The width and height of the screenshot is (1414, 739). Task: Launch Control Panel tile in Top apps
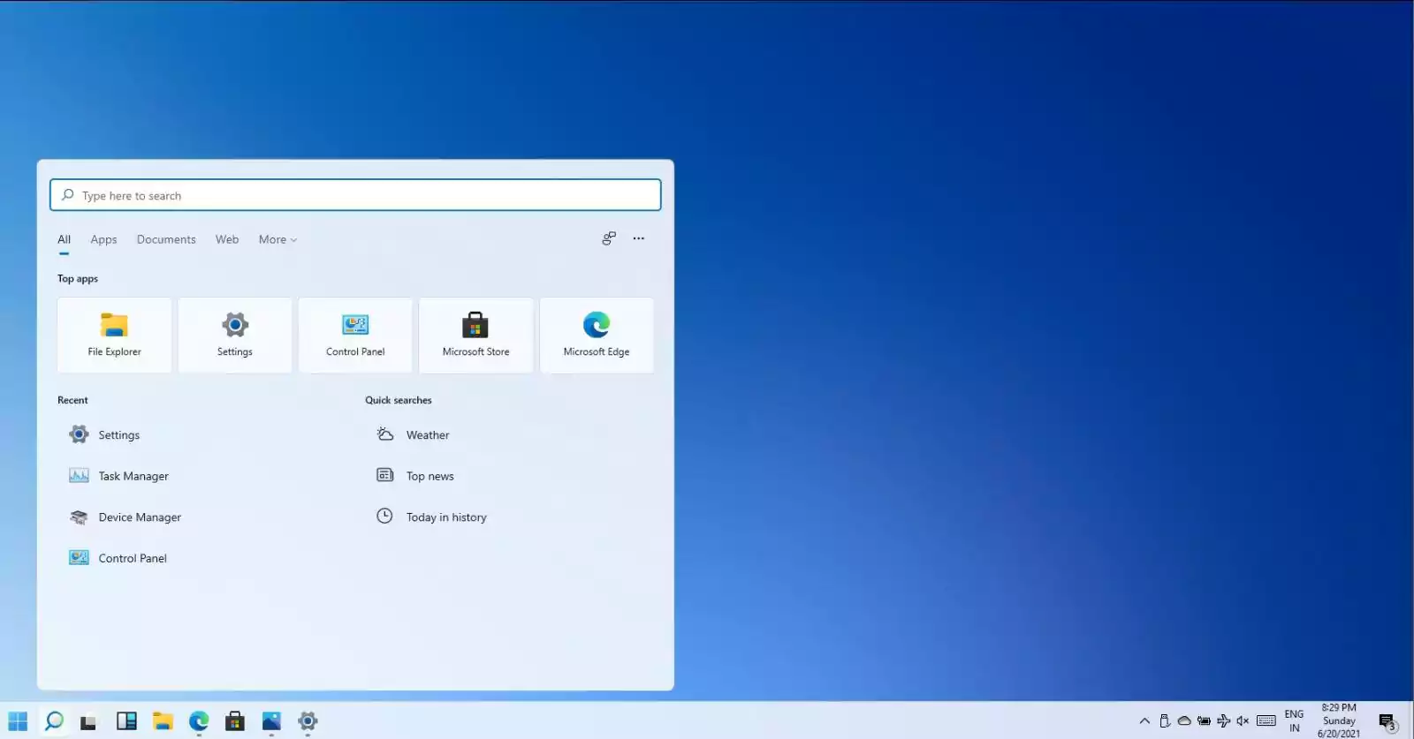(355, 335)
